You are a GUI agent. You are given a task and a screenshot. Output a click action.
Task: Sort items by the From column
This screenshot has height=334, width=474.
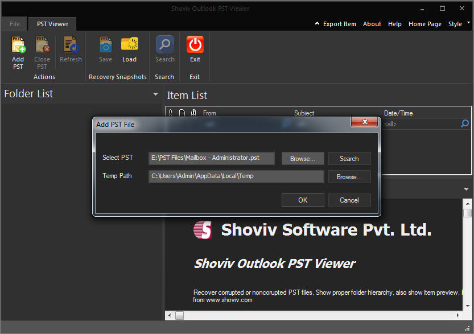coord(209,113)
